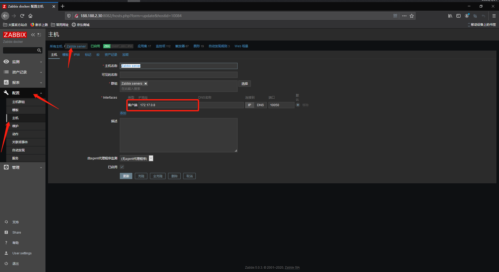Open 维护 maintenance in sidebar

pyautogui.click(x=26, y=126)
